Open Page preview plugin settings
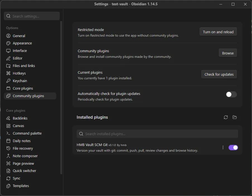The width and height of the screenshot is (252, 196). [x=30, y=164]
